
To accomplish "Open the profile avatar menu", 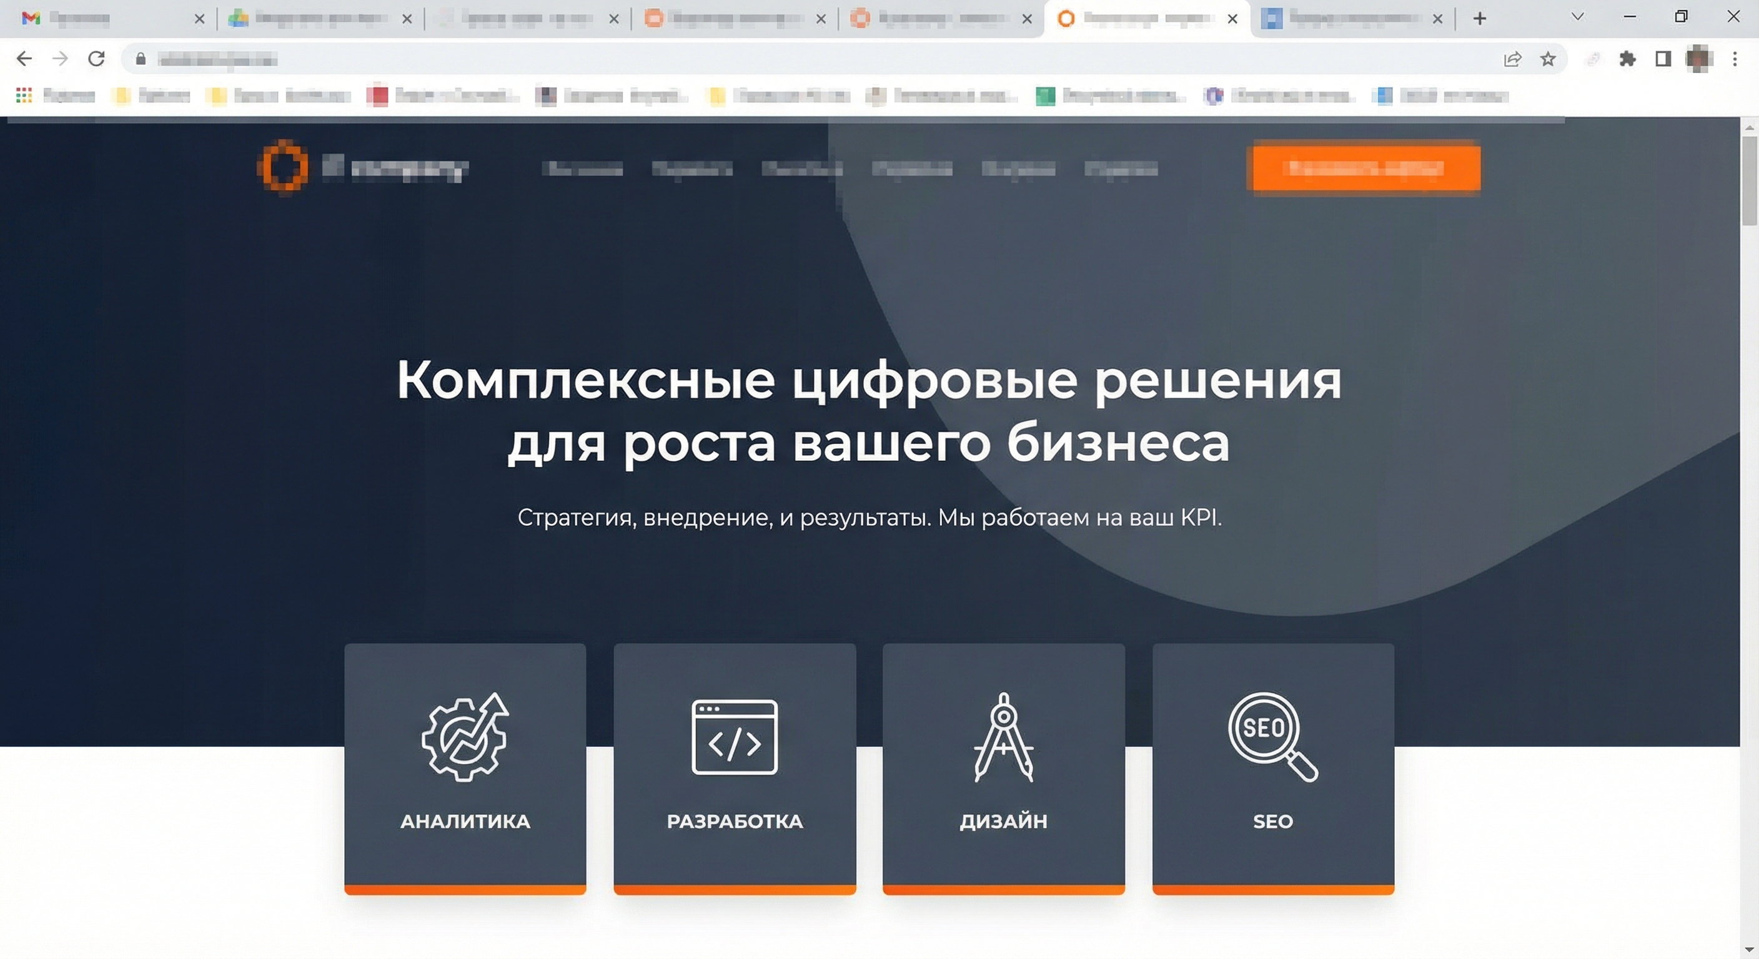I will (x=1699, y=59).
